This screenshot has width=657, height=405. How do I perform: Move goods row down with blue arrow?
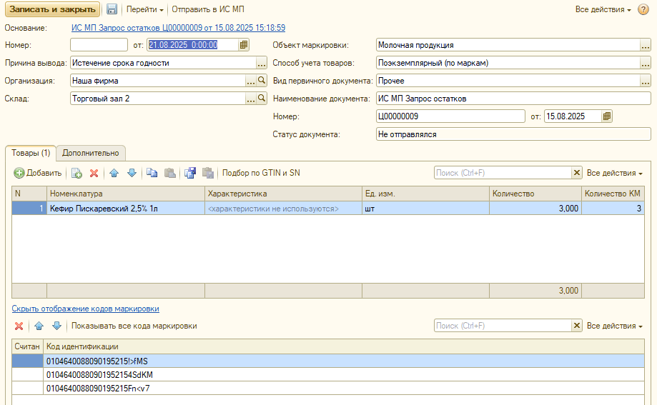pyautogui.click(x=131, y=173)
